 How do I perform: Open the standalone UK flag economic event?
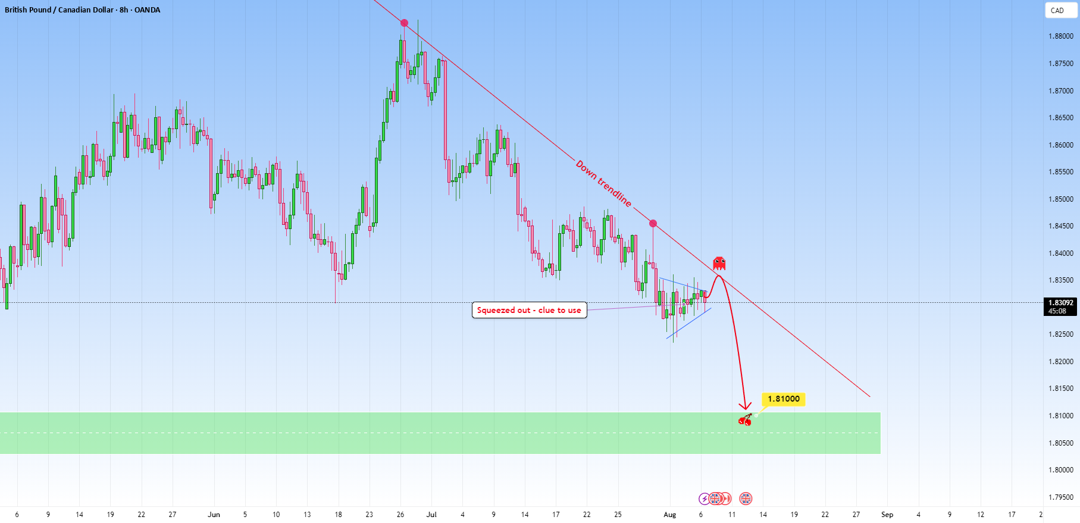[x=746, y=499]
